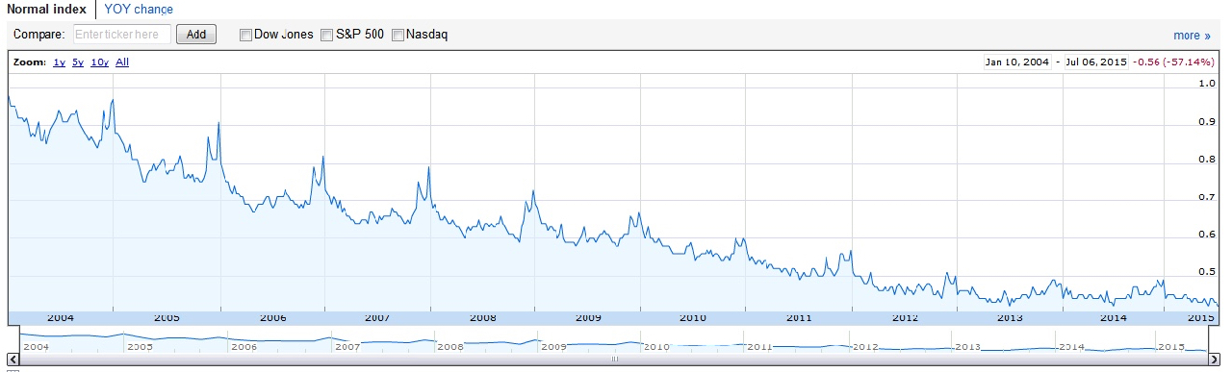Click the scrollbar grip handle in the timeline
Screen dimensions: 1232x372
coord(613,360)
